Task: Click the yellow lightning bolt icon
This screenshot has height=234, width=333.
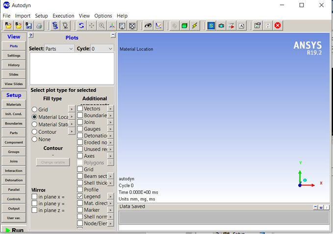Action: point(195,26)
